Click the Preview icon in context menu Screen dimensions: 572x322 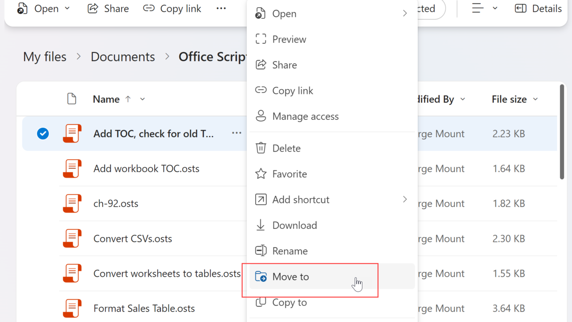[x=261, y=39]
